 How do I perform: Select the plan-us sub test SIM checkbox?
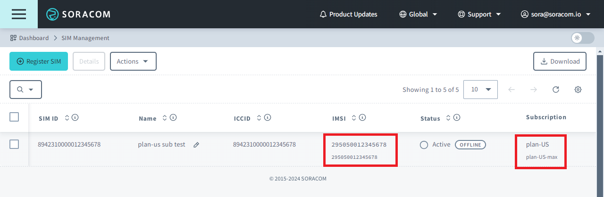pos(14,145)
